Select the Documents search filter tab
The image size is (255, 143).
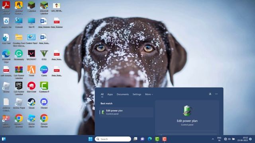click(123, 94)
